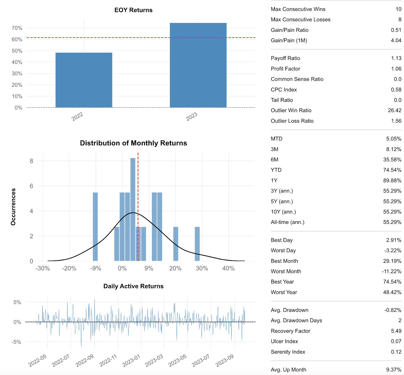The width and height of the screenshot is (404, 375).
Task: Click the 70% tick in EOY Returns
Action: pyautogui.click(x=17, y=28)
